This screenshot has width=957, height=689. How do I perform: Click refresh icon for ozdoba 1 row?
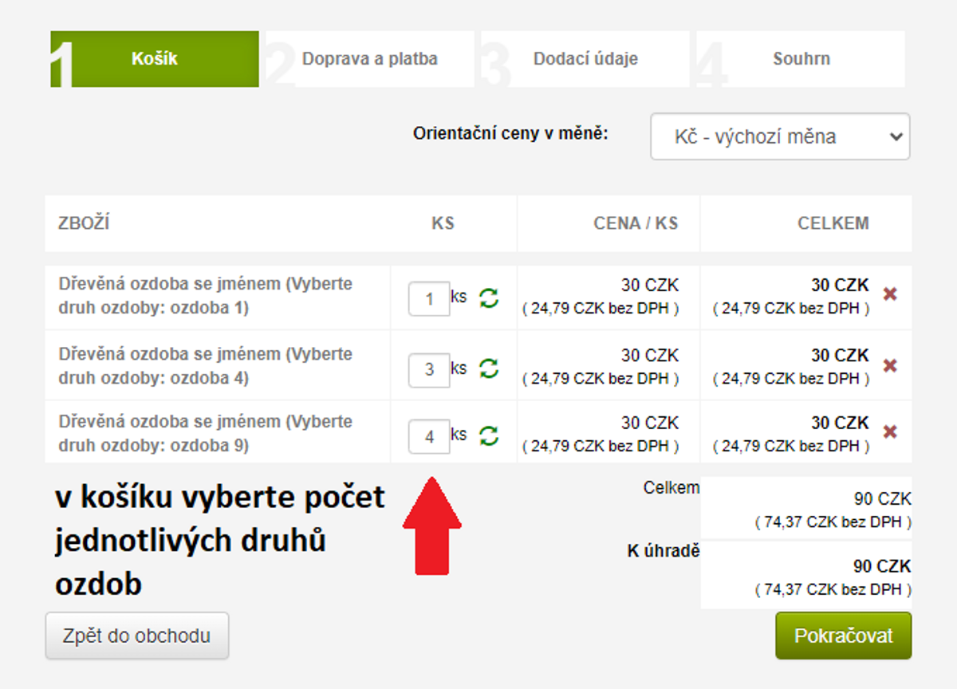[488, 298]
